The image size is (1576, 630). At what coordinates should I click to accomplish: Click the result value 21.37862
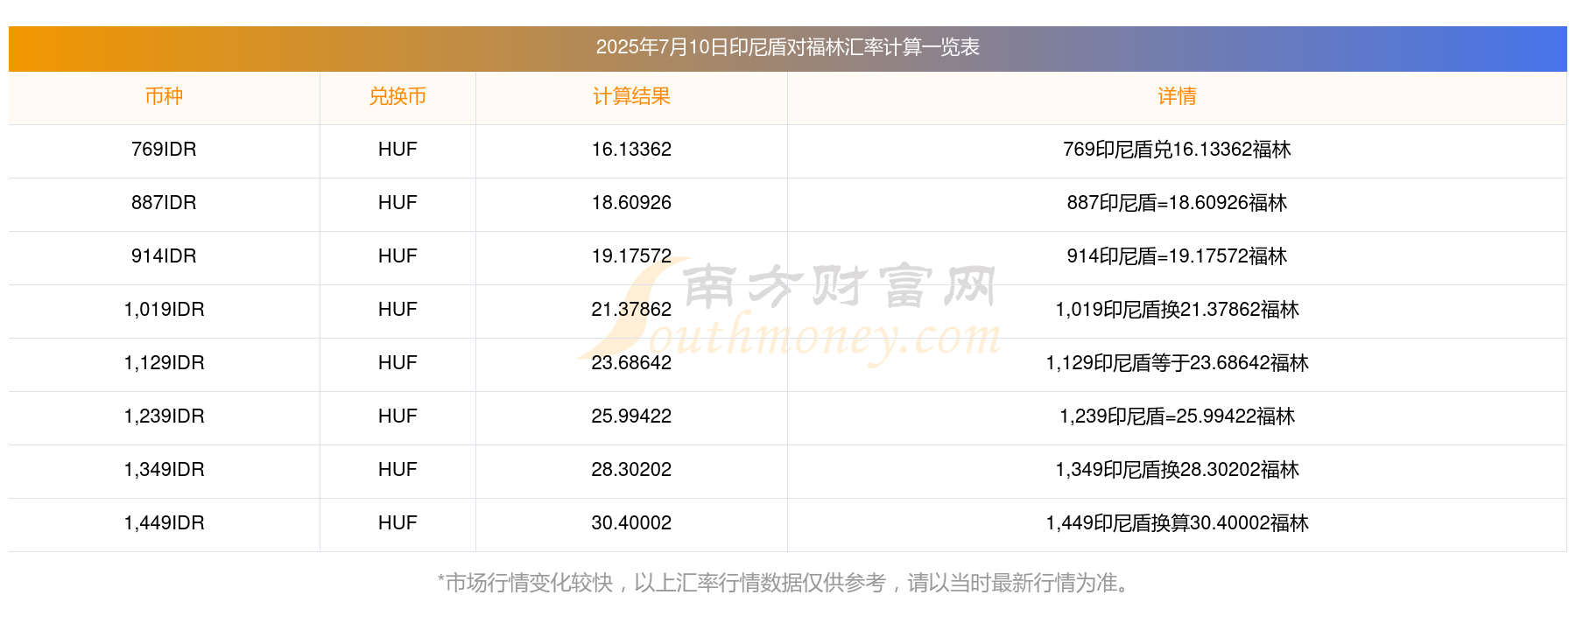631,310
